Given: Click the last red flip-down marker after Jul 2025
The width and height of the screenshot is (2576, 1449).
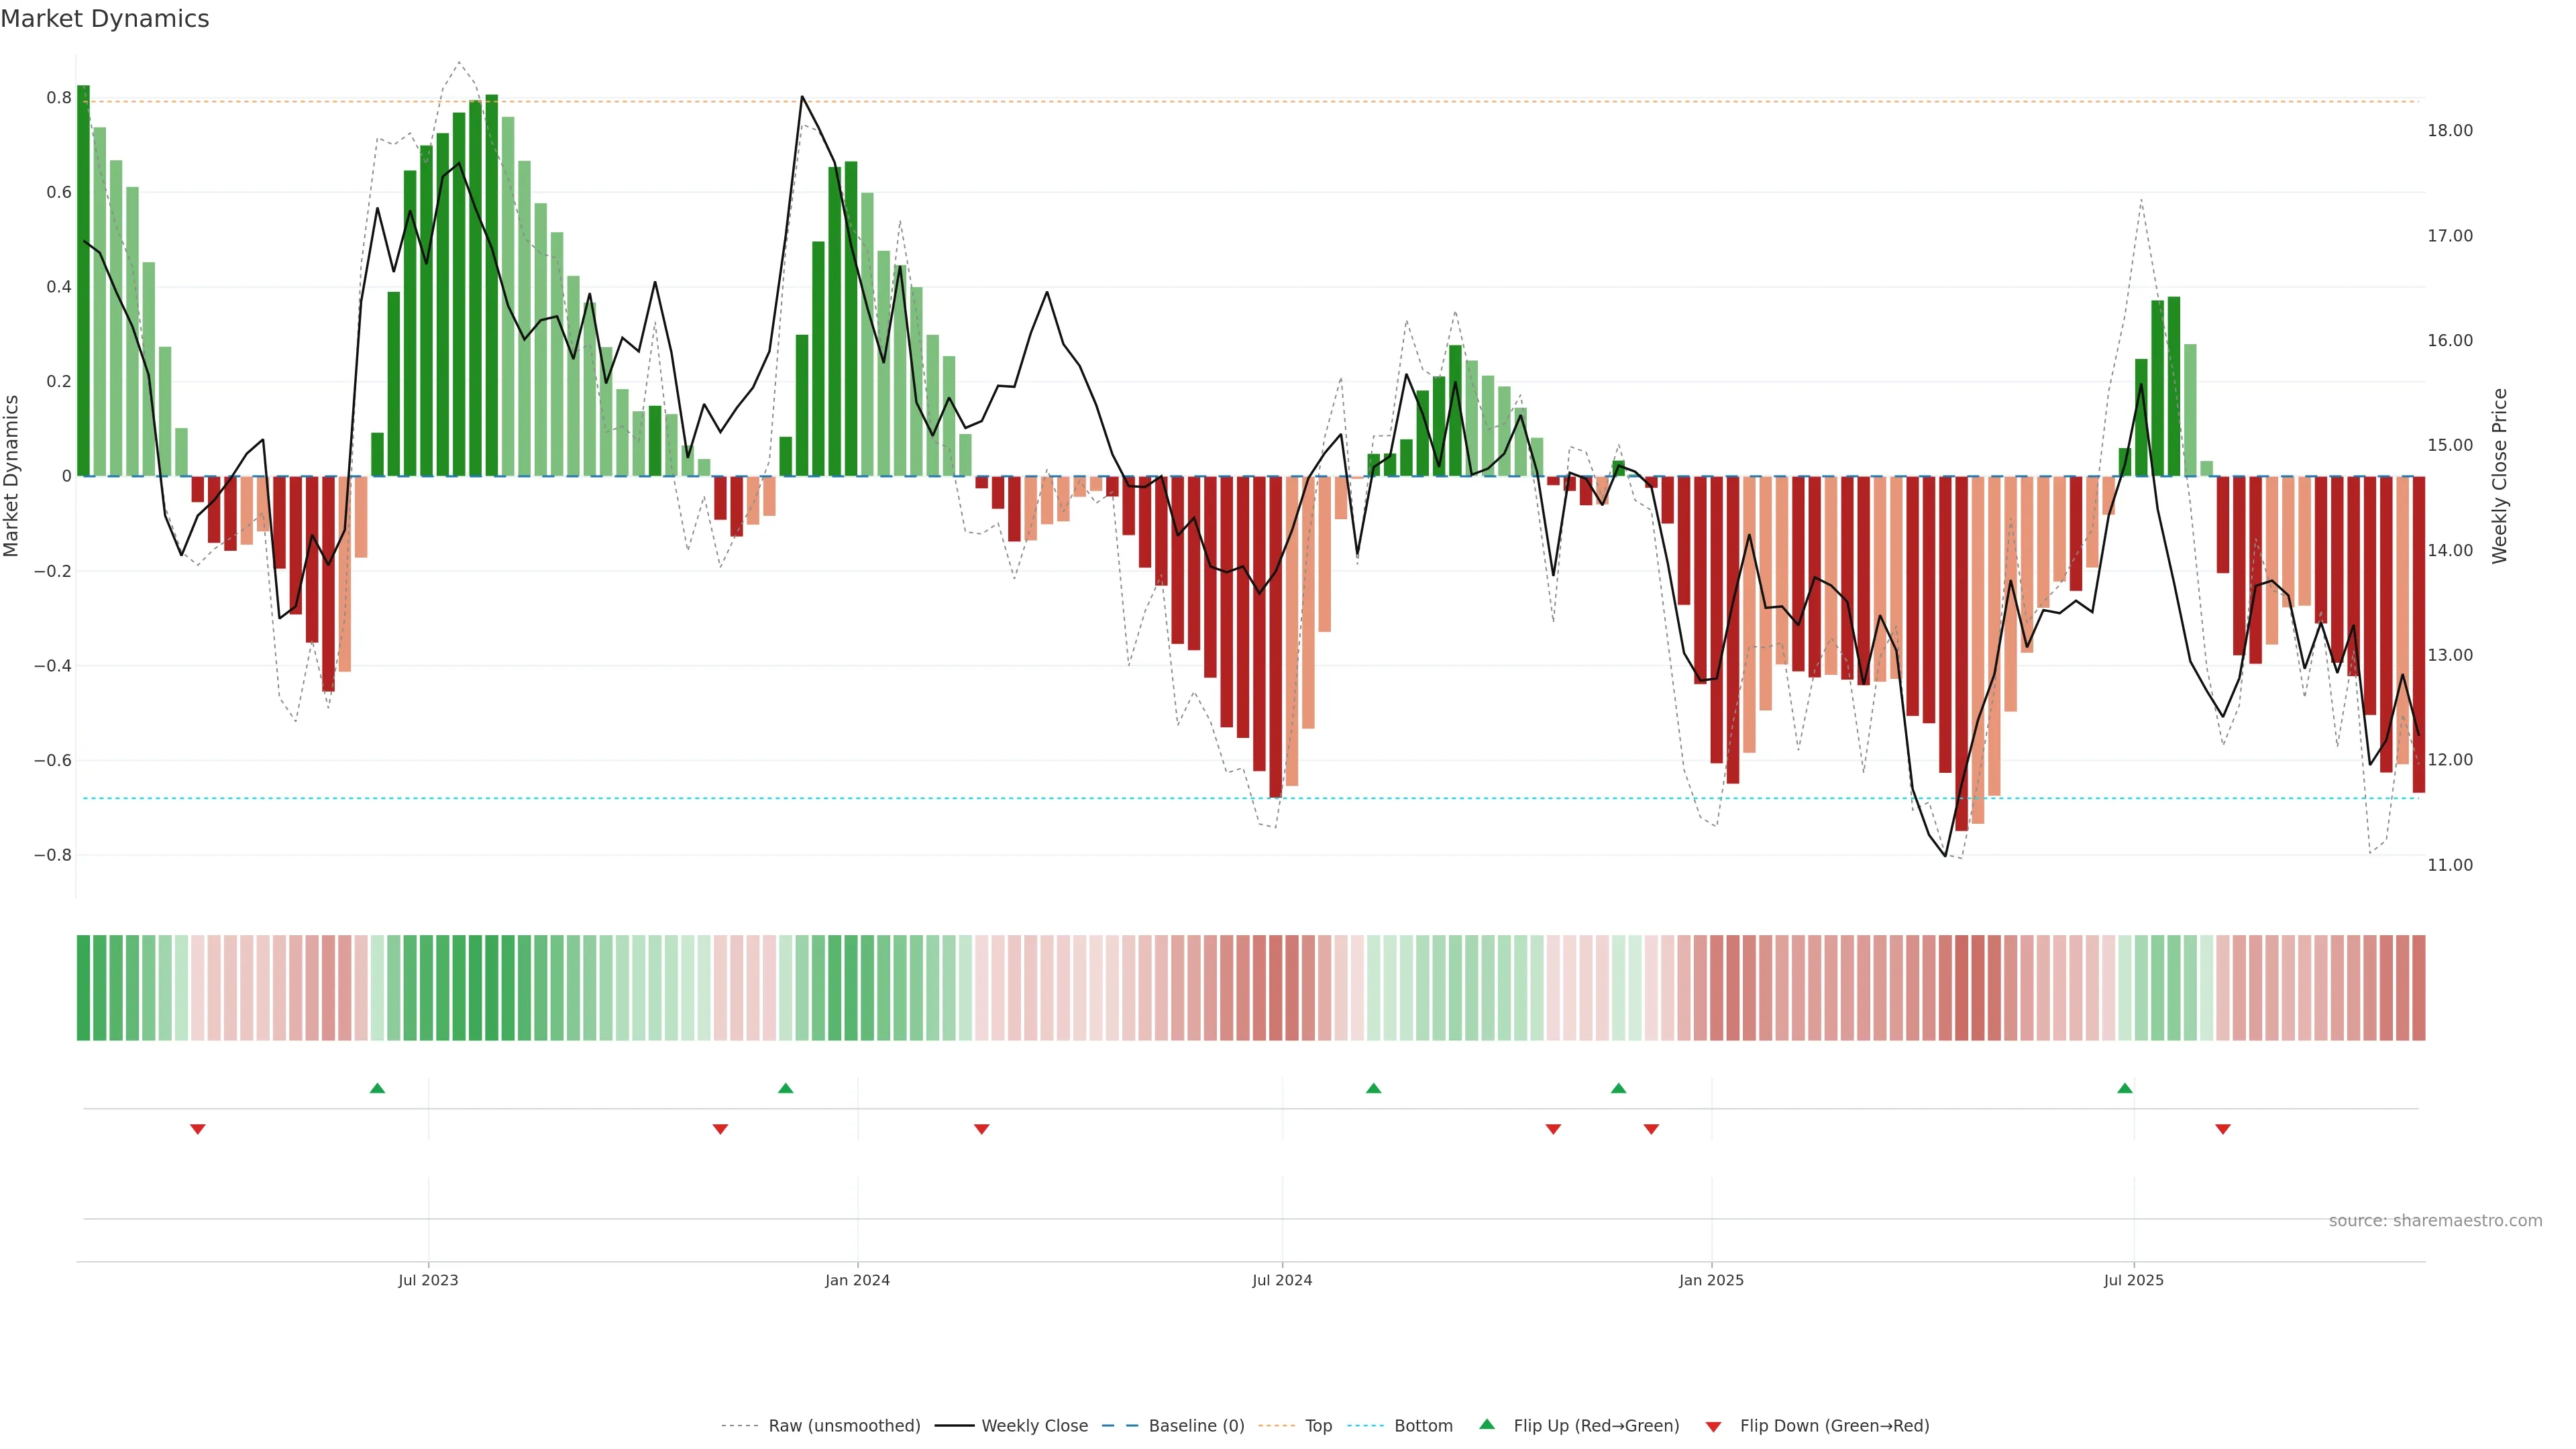Looking at the screenshot, I should point(2223,1129).
